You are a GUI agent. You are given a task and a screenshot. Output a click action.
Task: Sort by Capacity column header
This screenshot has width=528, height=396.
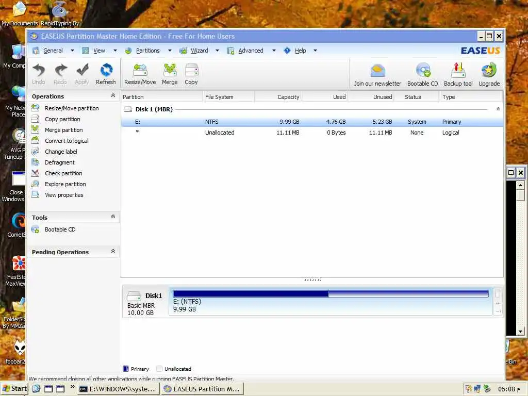(x=278, y=97)
